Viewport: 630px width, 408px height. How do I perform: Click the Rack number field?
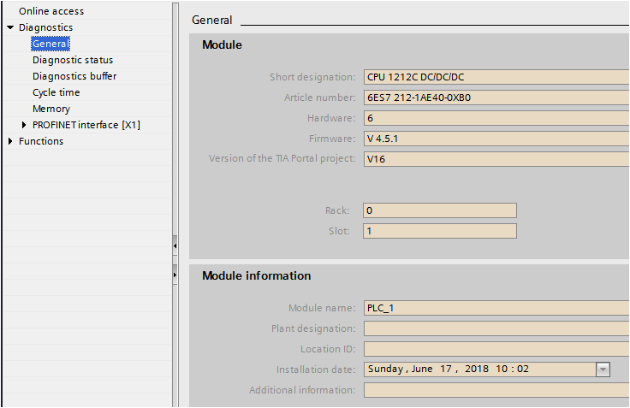coord(439,210)
